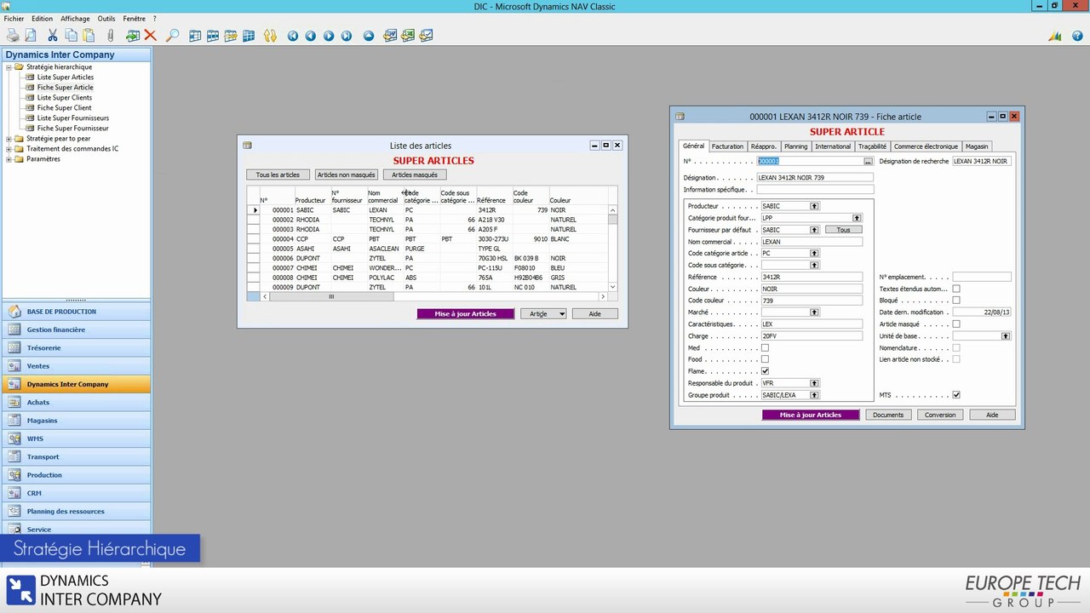Viewport: 1090px width, 613px height.
Task: Open Print Preview from the toolbar
Action: (31, 36)
